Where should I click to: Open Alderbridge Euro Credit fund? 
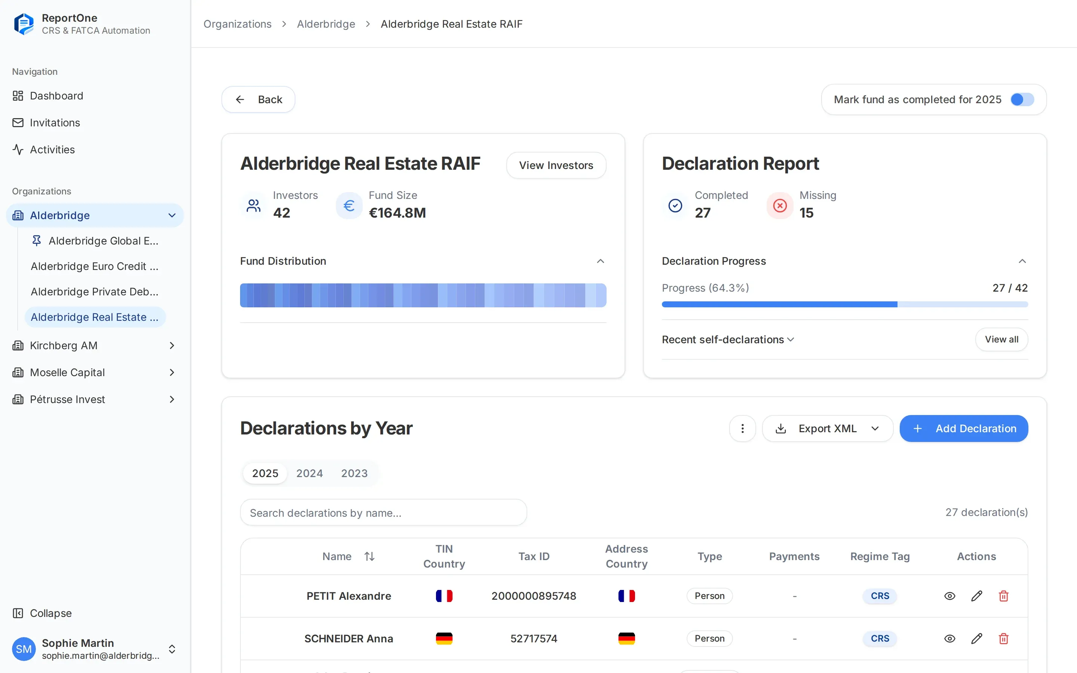pos(94,266)
